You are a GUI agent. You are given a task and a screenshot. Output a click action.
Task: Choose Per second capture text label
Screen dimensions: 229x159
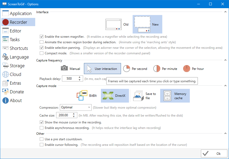coord(140,69)
